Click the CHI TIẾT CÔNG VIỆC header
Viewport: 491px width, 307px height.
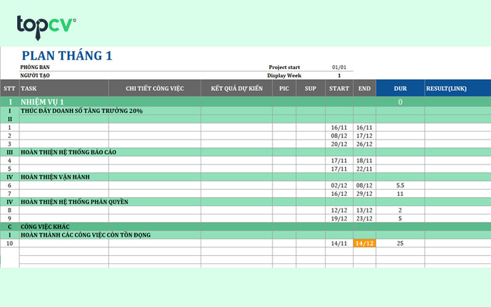155,88
